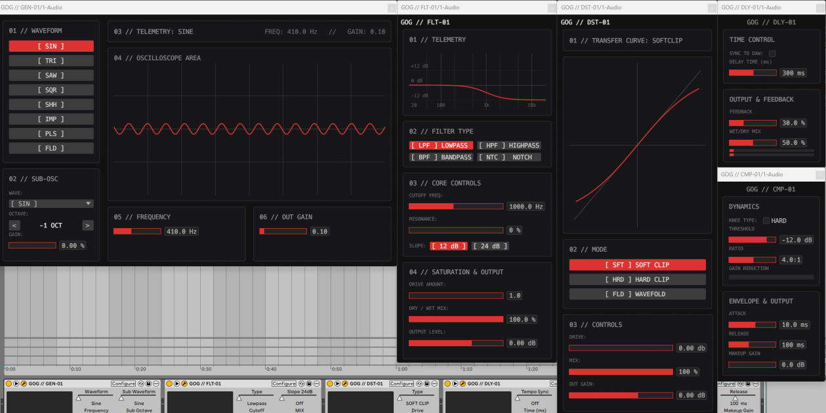
Task: Unfold GEN-01 device parameters triangle button
Action: (x=16, y=383)
